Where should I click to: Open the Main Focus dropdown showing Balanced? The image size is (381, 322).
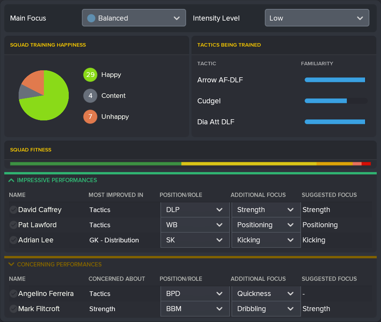[x=134, y=17]
